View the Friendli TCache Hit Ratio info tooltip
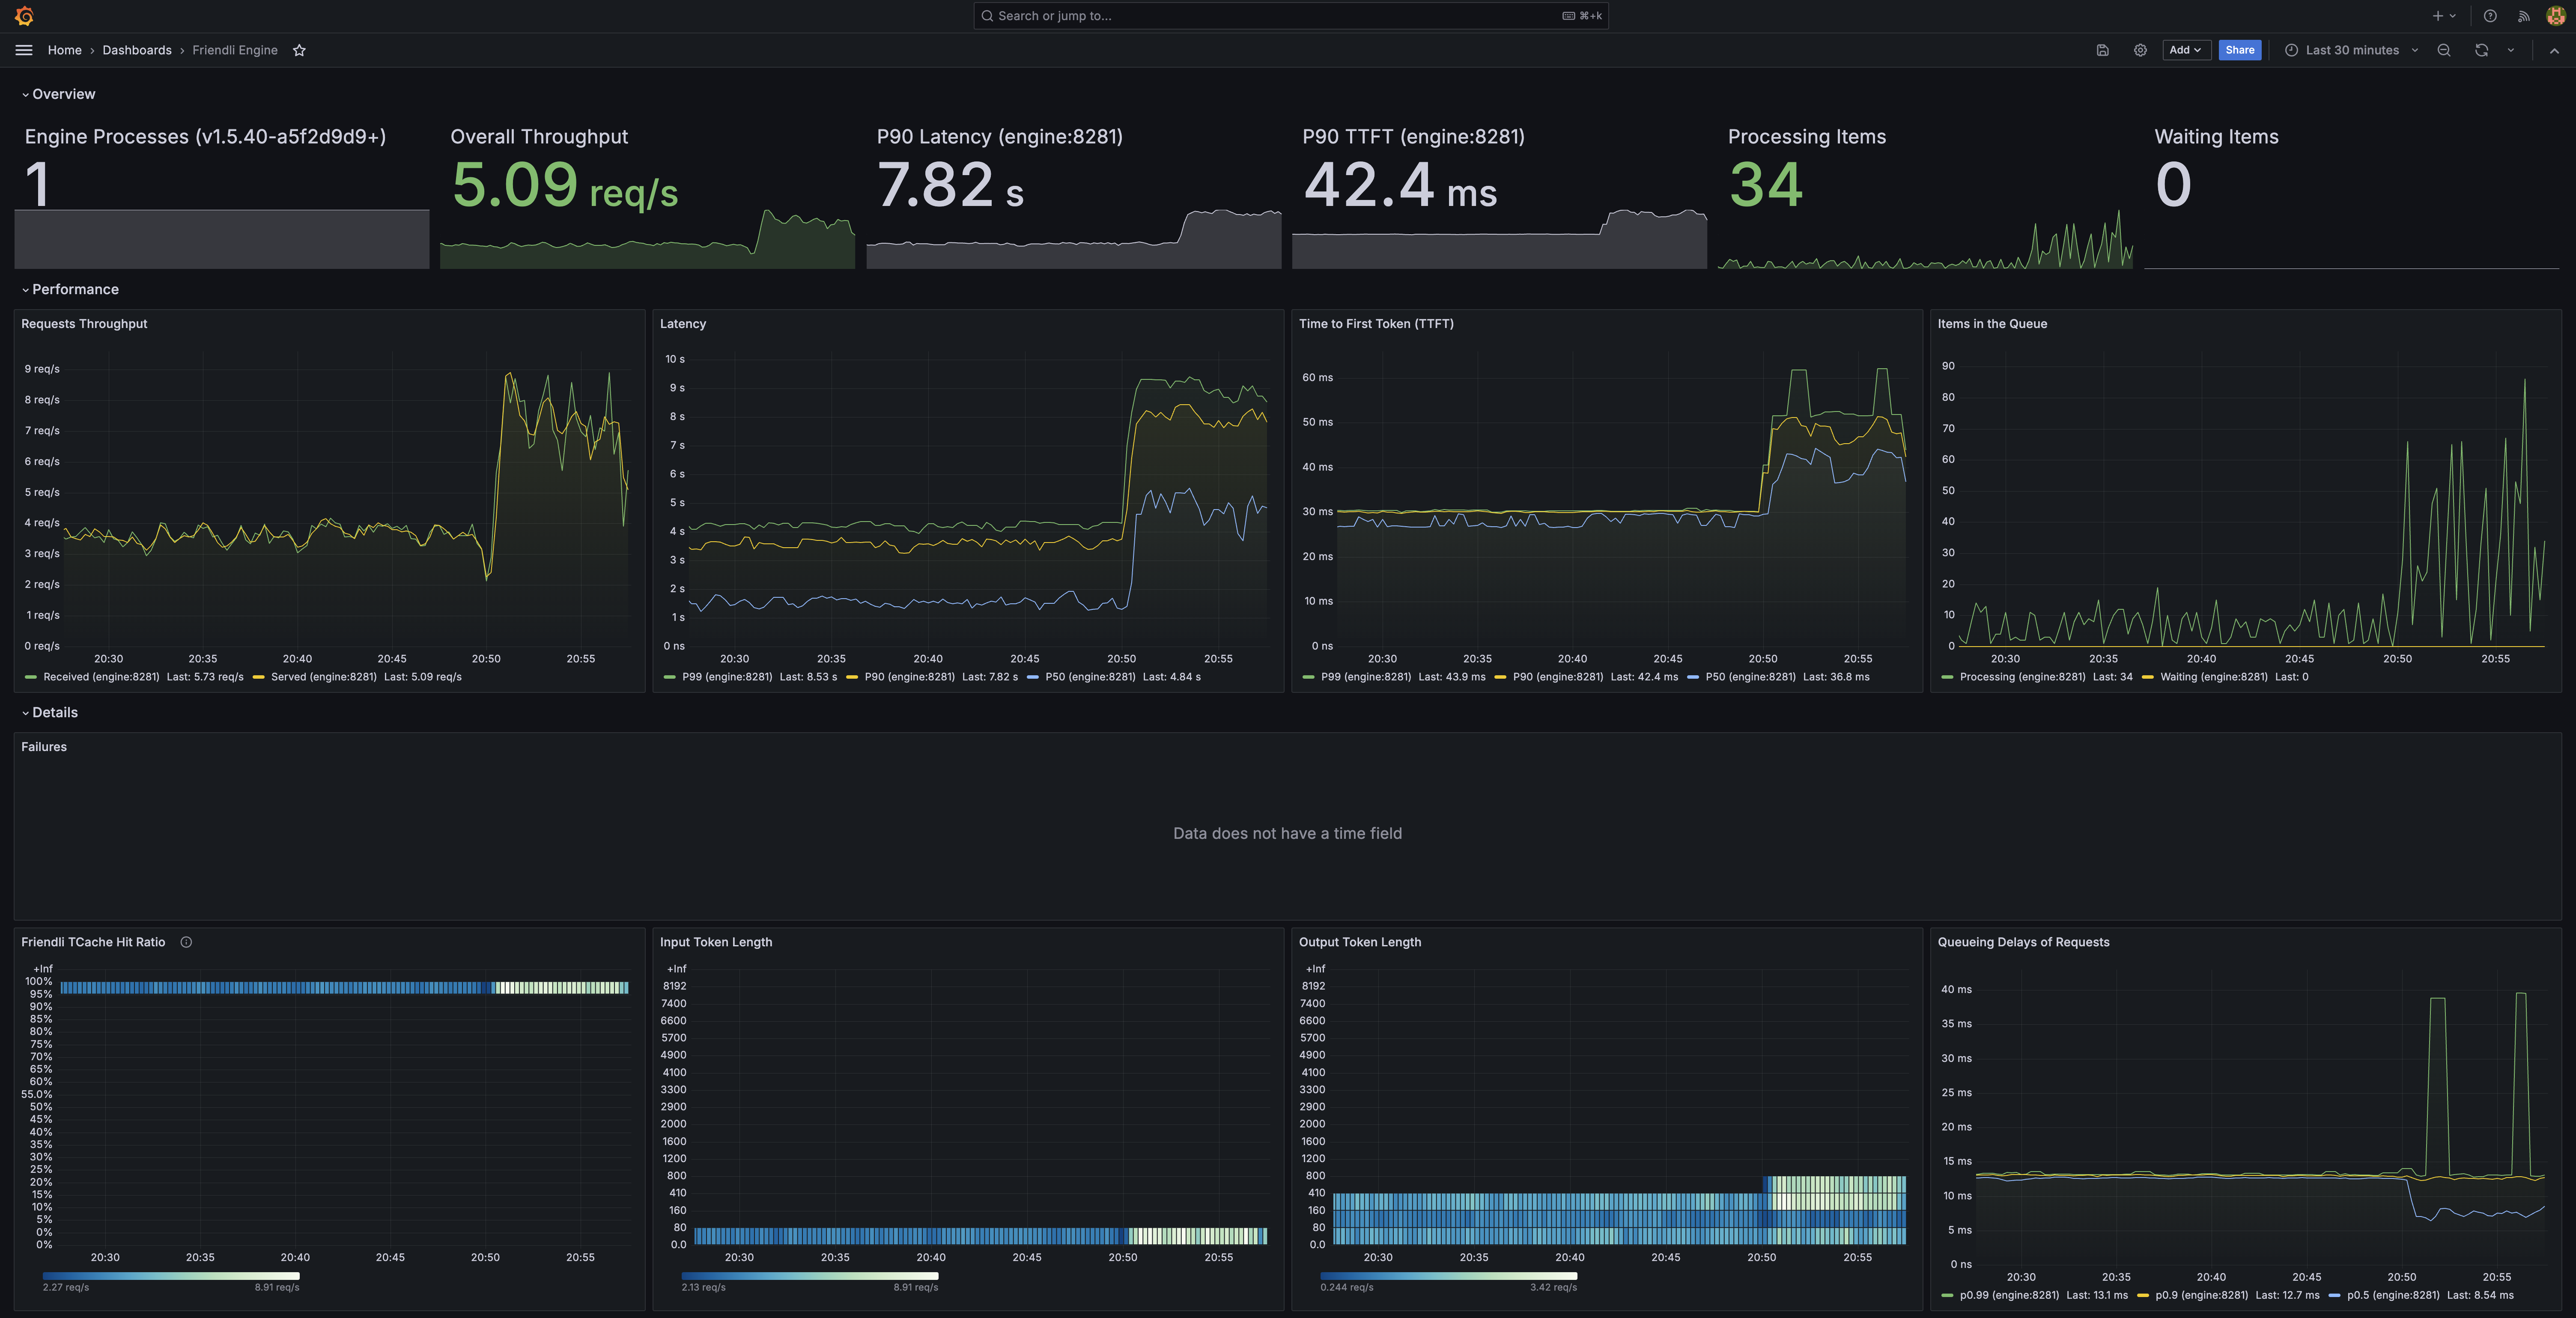This screenshot has height=1318, width=2576. (185, 942)
